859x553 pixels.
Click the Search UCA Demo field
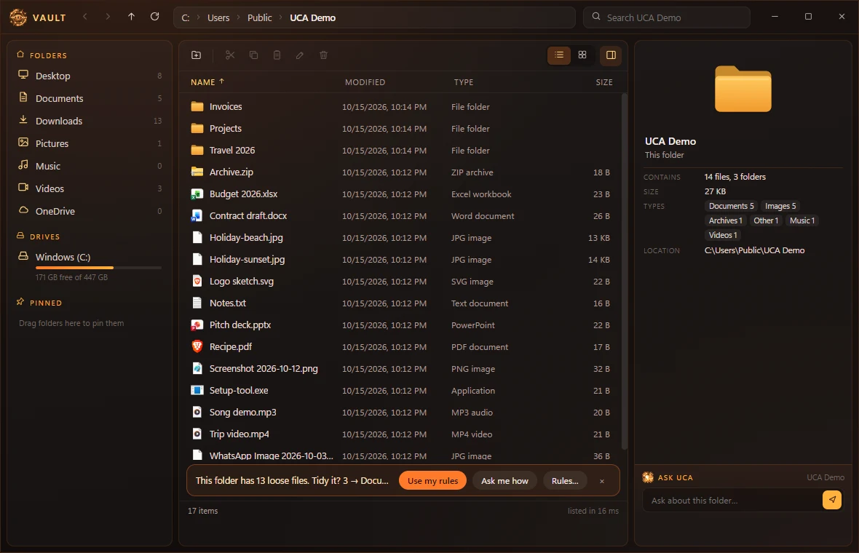coord(667,17)
